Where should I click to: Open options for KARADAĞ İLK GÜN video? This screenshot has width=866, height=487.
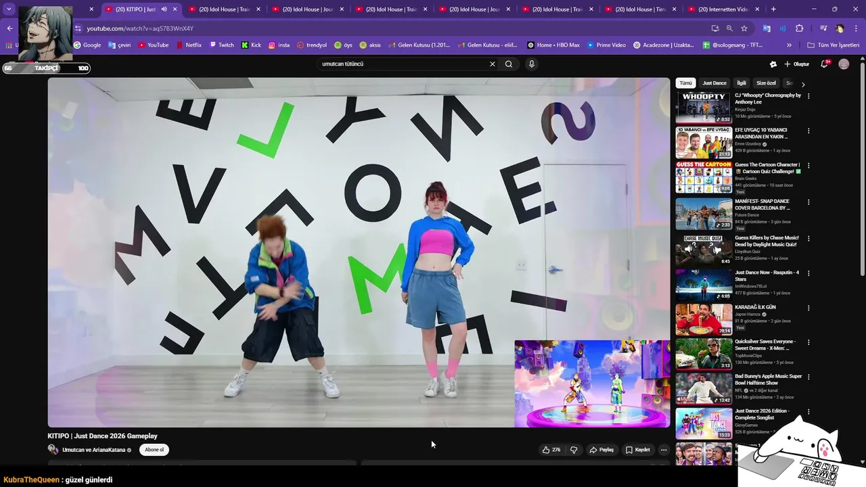(x=808, y=308)
